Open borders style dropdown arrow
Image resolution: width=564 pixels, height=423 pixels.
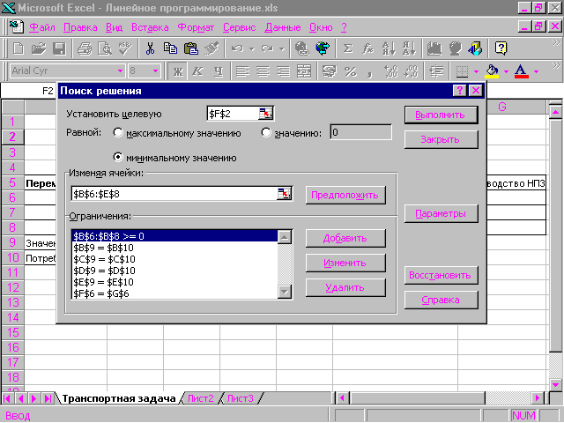click(x=476, y=71)
